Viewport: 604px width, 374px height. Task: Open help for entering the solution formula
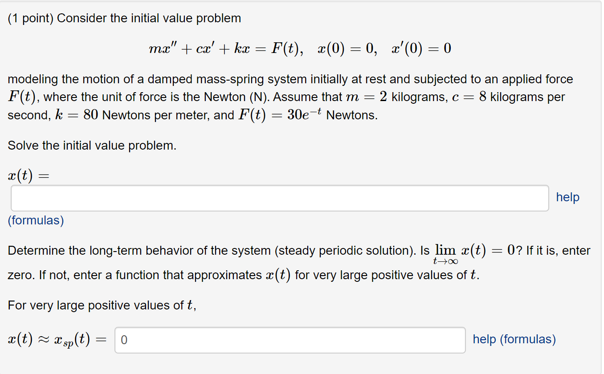(x=567, y=197)
